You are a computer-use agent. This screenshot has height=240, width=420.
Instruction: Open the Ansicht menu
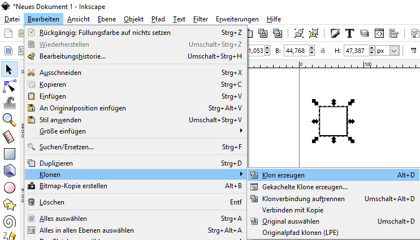(x=79, y=19)
